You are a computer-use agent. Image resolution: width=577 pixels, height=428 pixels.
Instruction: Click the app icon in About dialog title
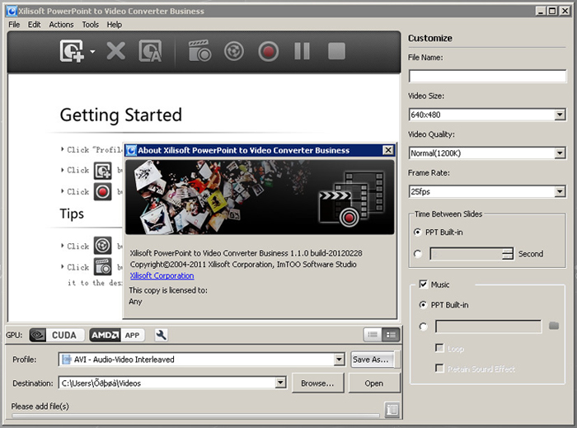pyautogui.click(x=131, y=150)
